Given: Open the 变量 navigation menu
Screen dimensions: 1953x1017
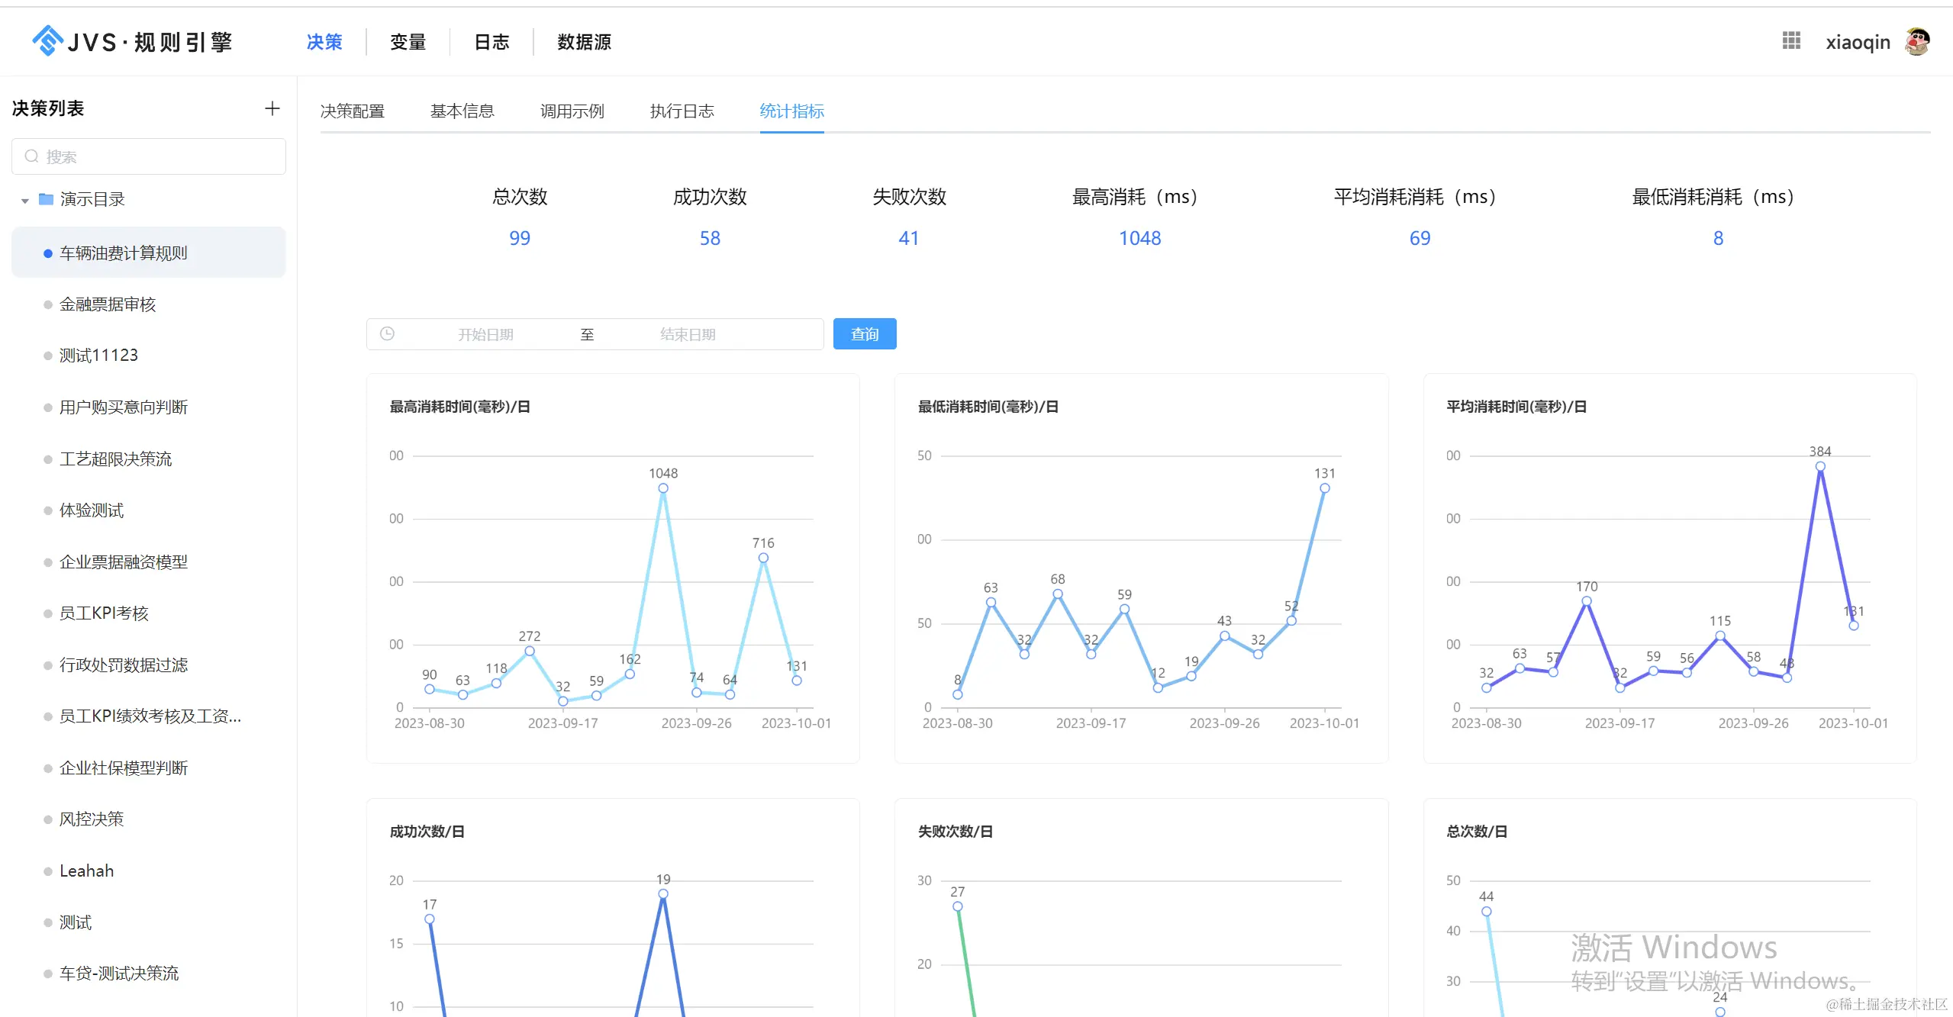Looking at the screenshot, I should (408, 42).
